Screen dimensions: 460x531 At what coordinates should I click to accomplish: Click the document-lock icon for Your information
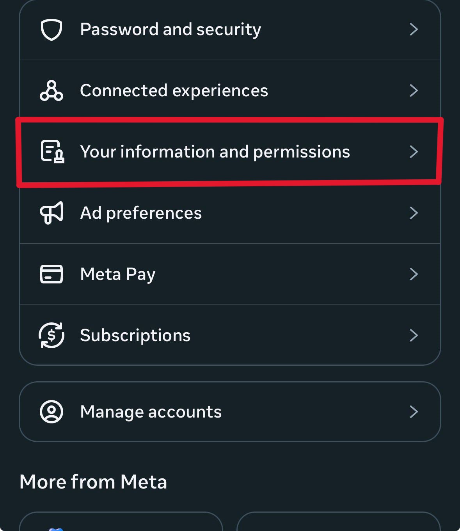point(52,152)
